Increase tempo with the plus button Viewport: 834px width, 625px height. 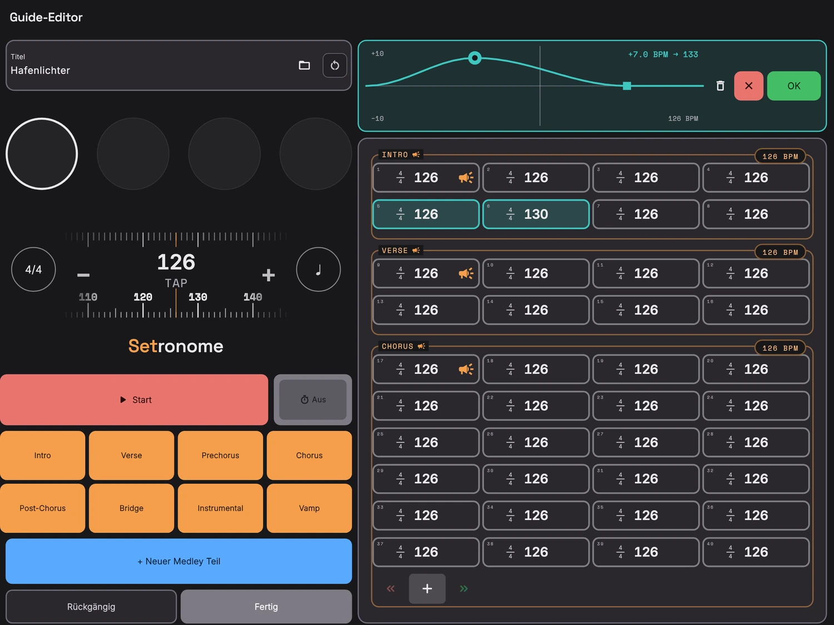(x=269, y=275)
